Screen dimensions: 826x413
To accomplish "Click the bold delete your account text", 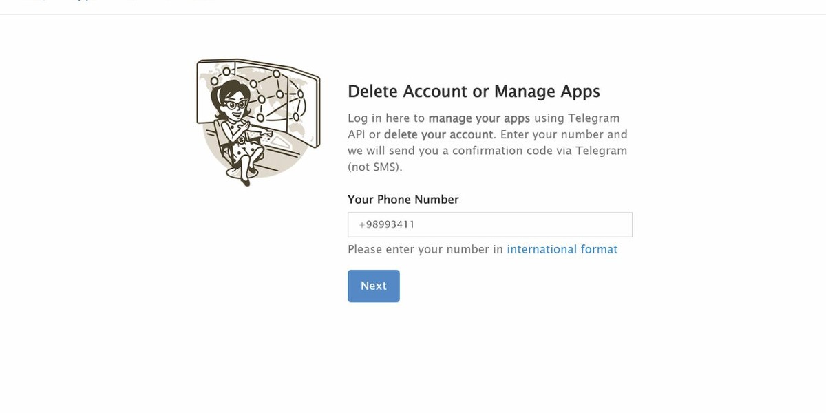I will (438, 134).
